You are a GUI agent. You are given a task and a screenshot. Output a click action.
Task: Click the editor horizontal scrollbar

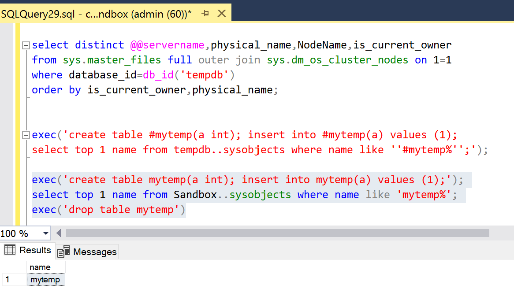(x=277, y=233)
